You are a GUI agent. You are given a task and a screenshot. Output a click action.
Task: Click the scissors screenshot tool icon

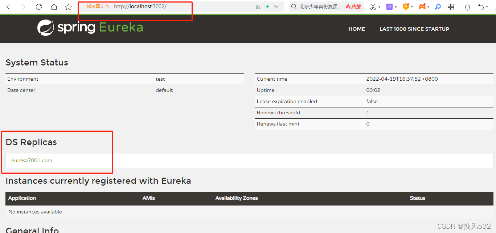tap(373, 7)
